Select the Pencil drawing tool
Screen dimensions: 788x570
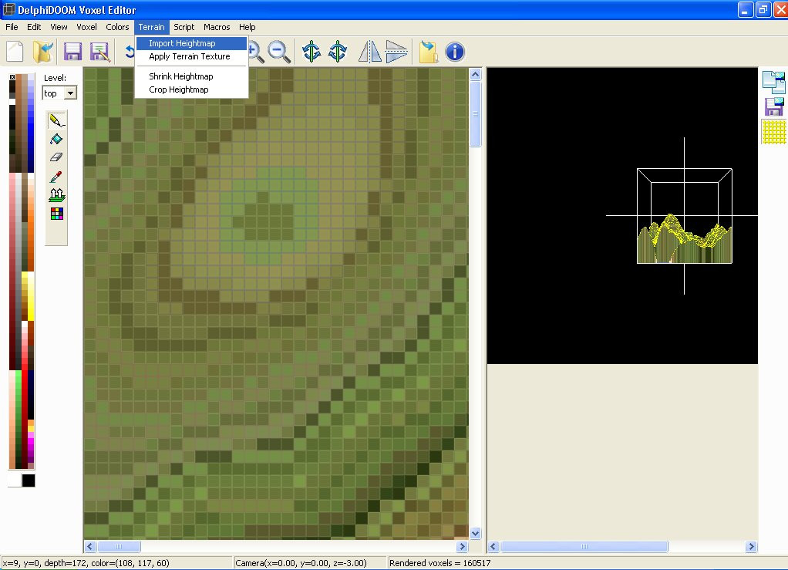[56, 121]
